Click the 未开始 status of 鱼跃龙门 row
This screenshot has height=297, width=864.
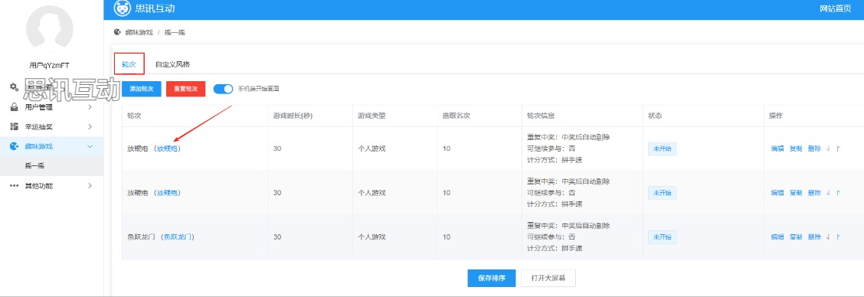(663, 237)
